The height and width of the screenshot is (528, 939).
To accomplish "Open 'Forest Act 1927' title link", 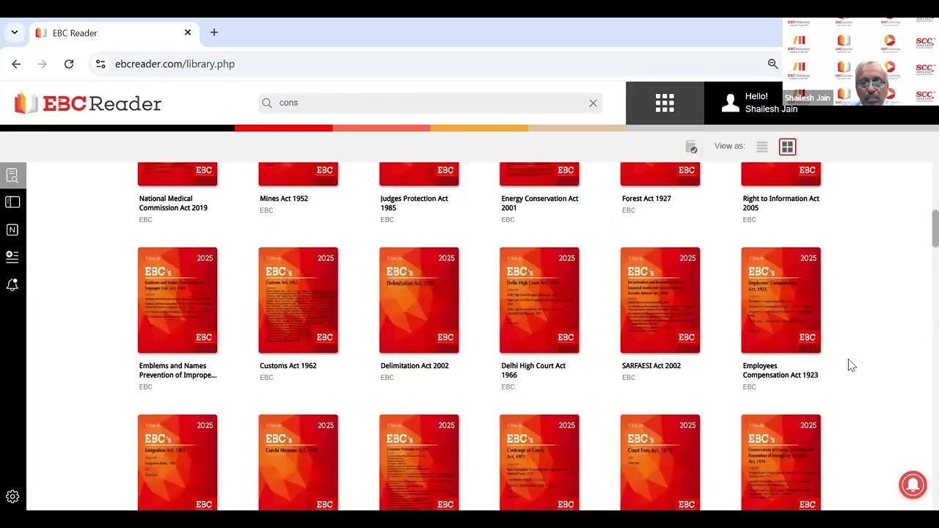I will (646, 199).
